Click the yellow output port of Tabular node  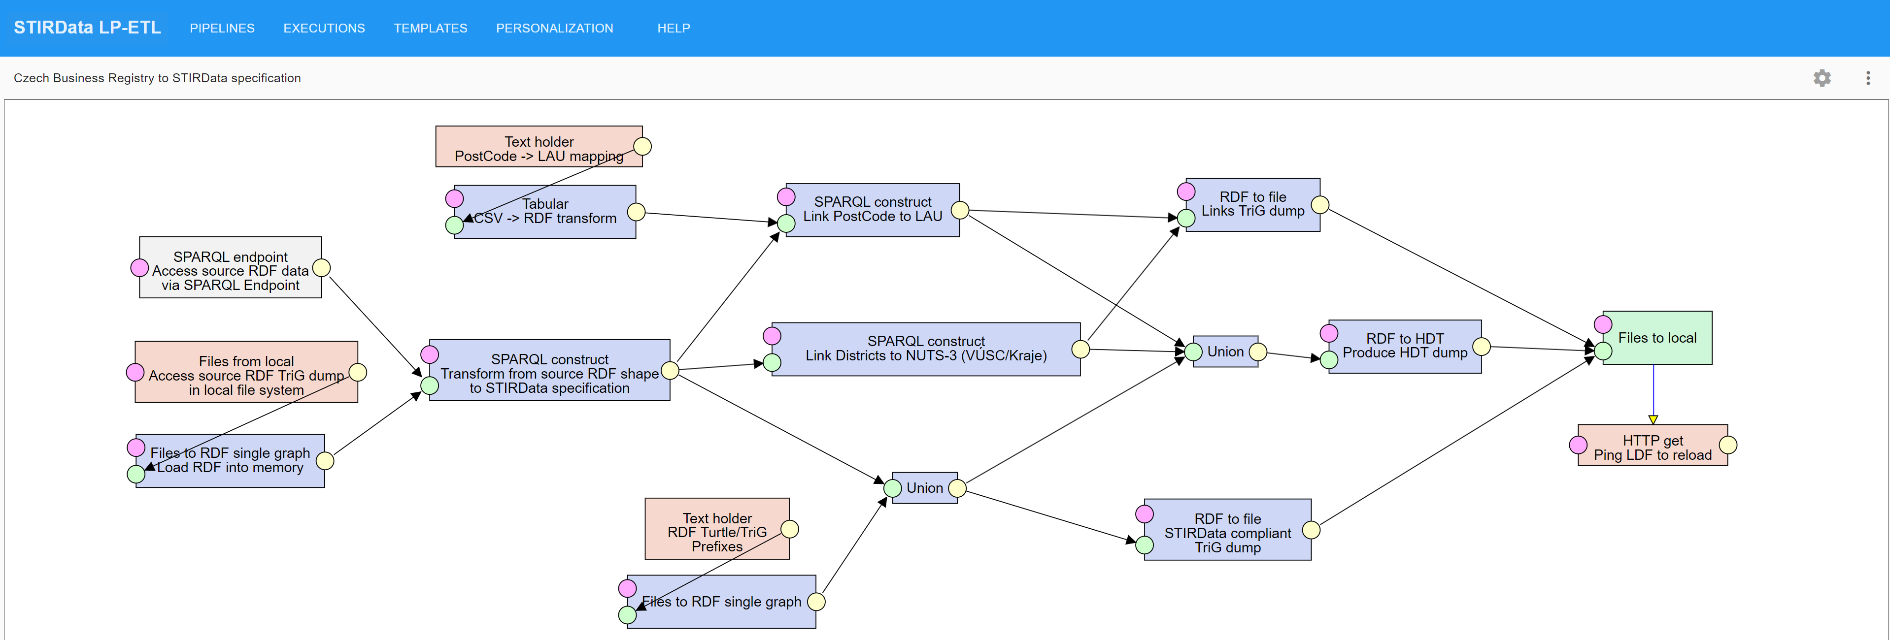point(636,212)
